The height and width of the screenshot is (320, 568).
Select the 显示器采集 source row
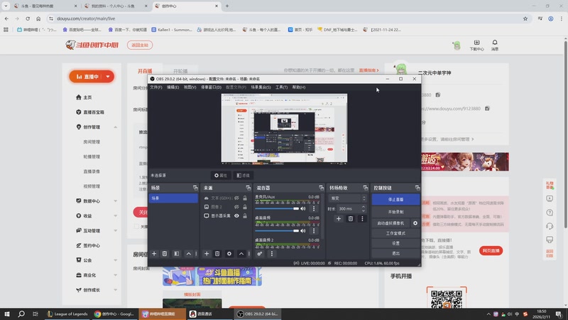[x=226, y=216]
